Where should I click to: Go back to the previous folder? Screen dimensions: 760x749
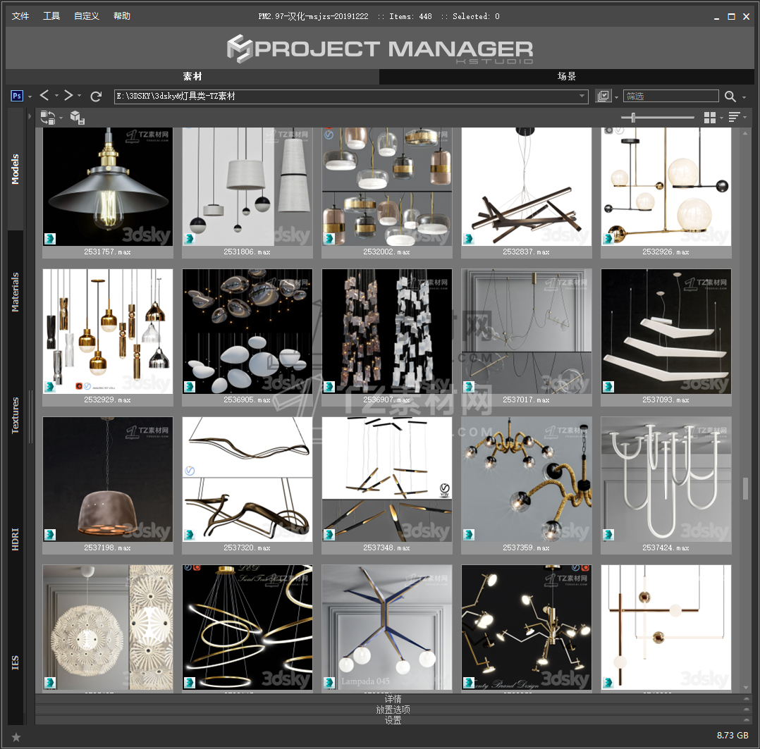click(x=44, y=95)
